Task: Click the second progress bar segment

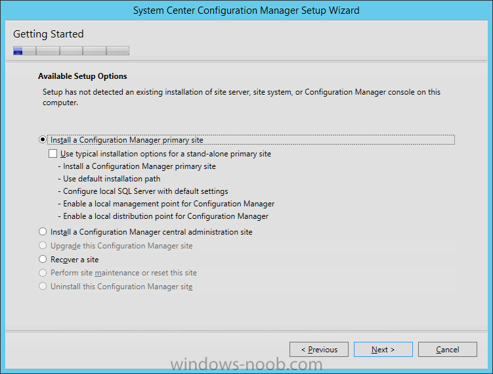Action: coord(48,51)
